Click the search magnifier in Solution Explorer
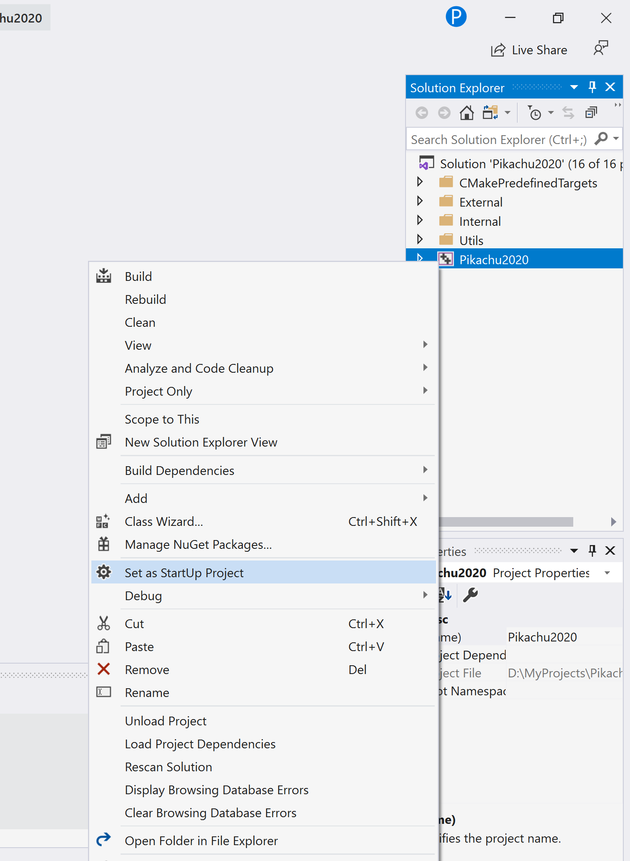The height and width of the screenshot is (861, 630). (x=601, y=139)
